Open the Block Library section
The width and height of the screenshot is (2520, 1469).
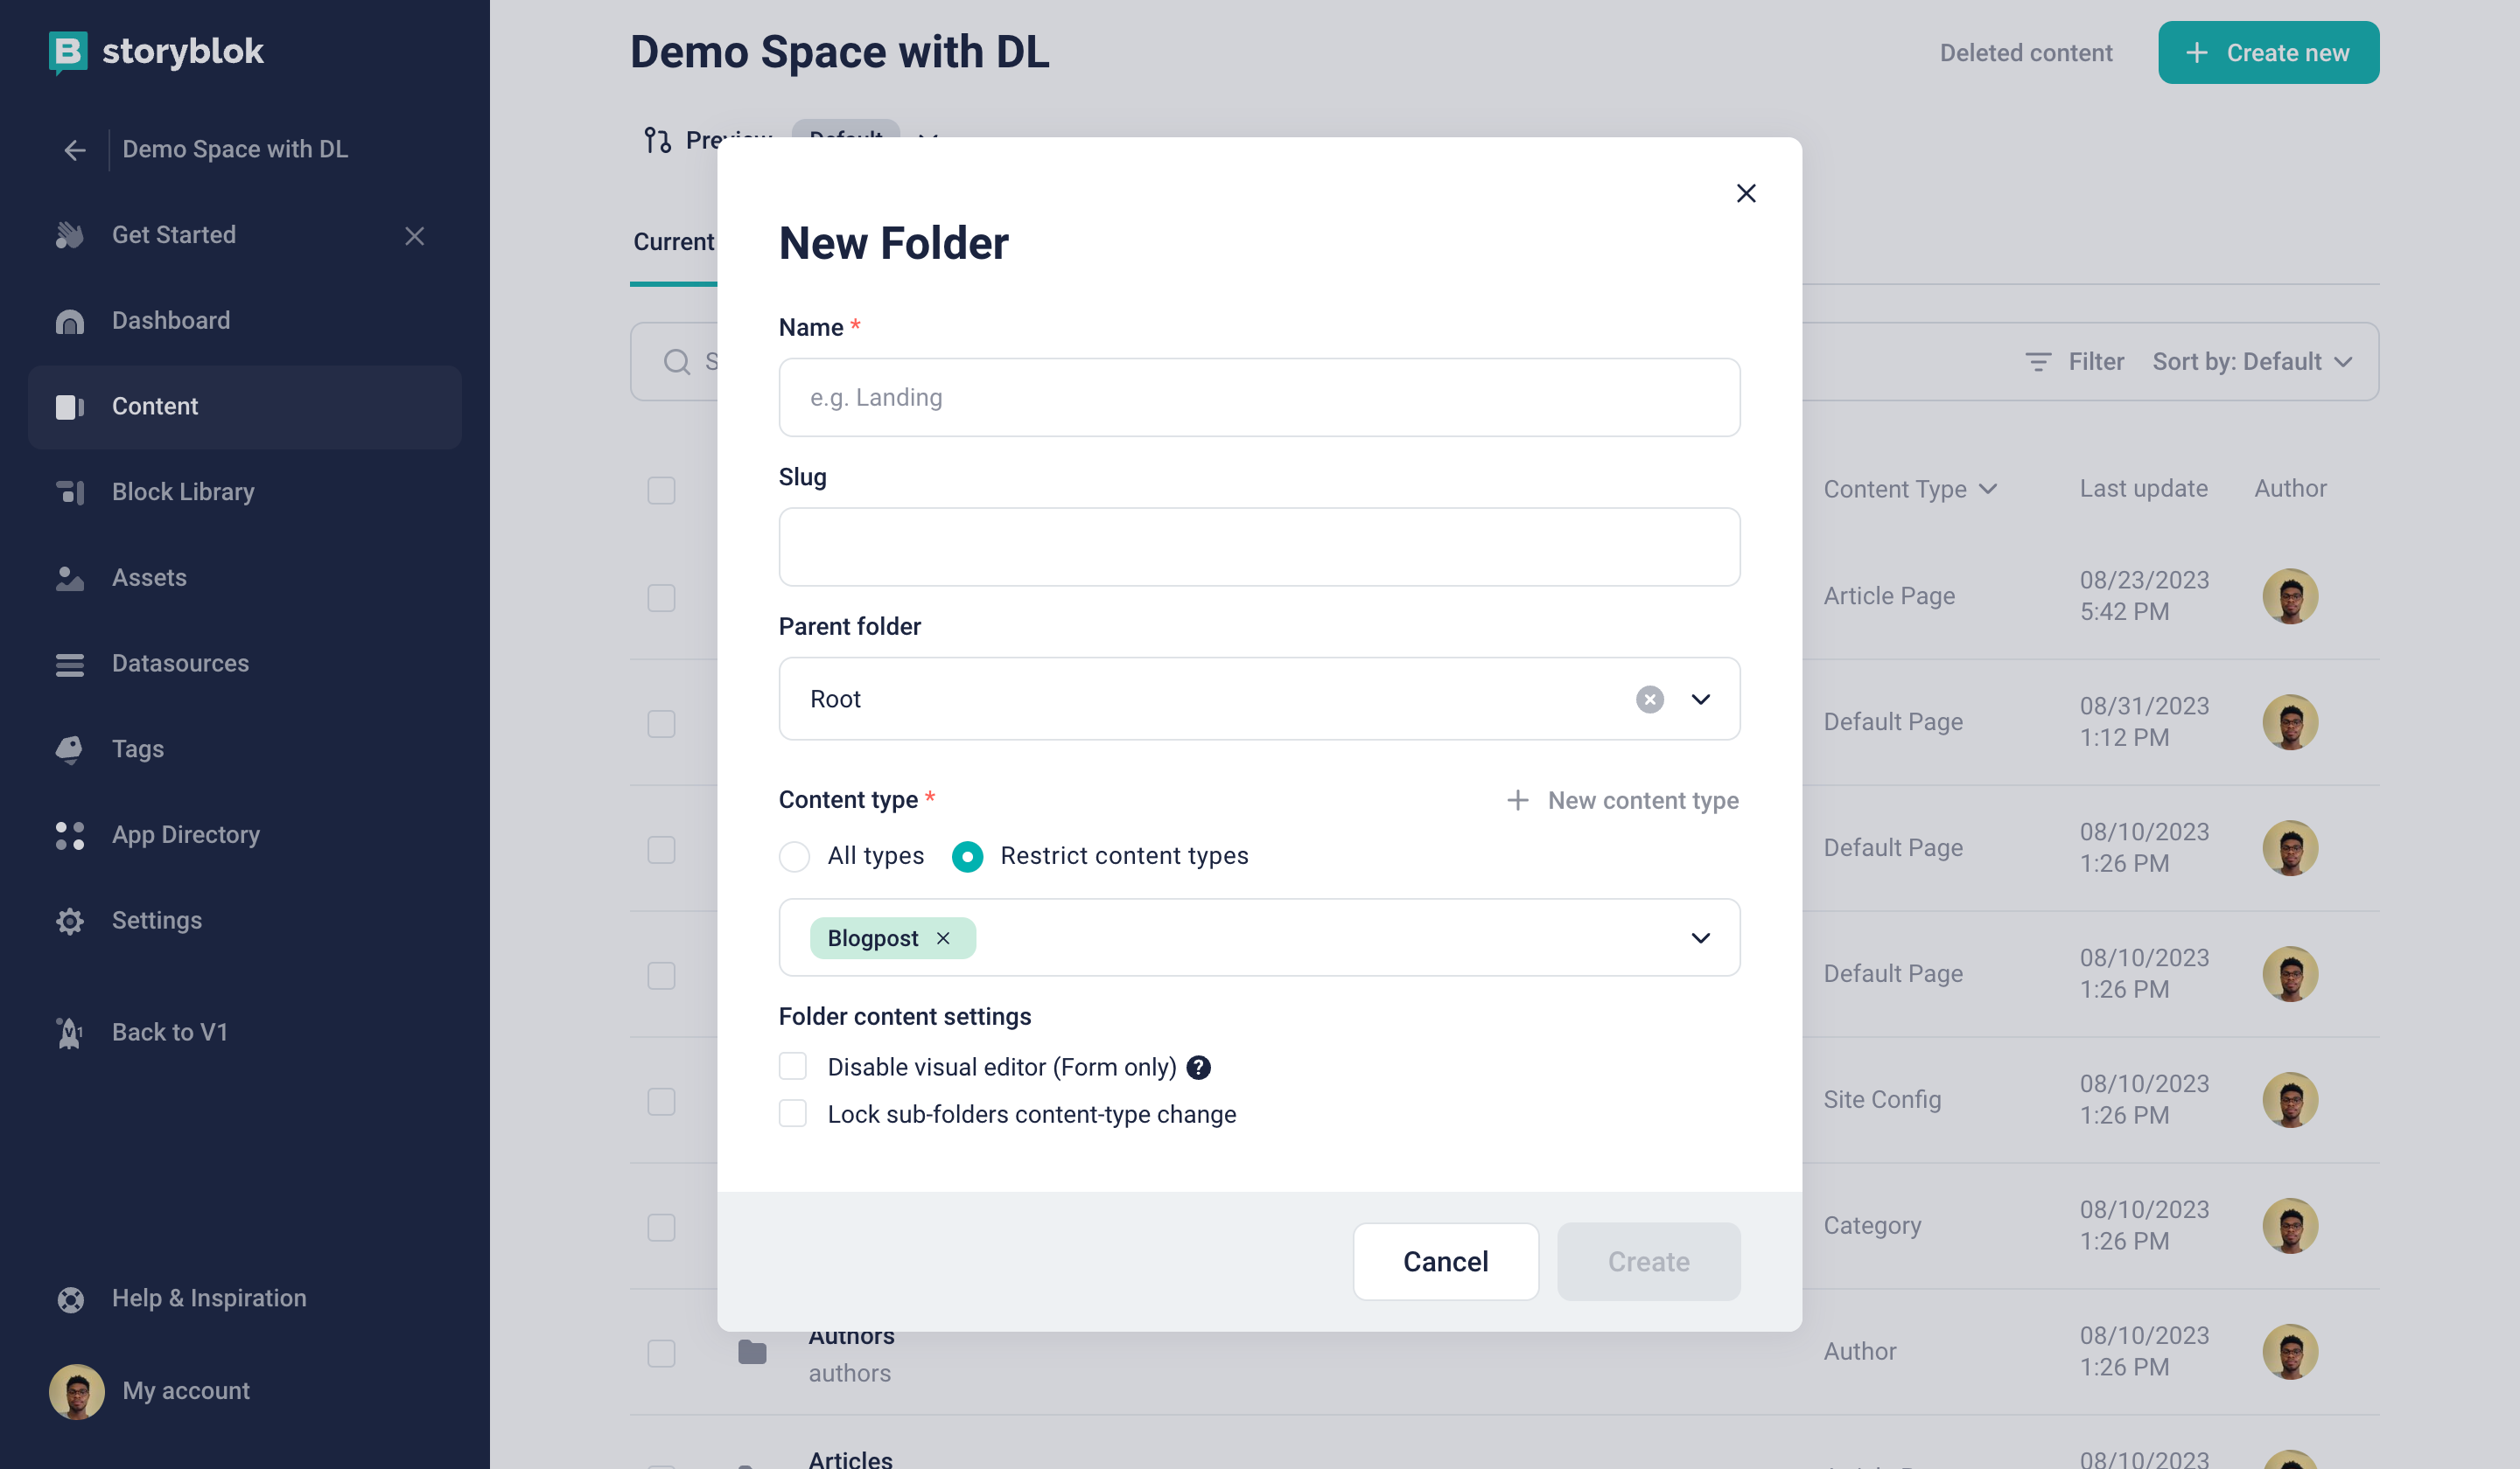(183, 491)
